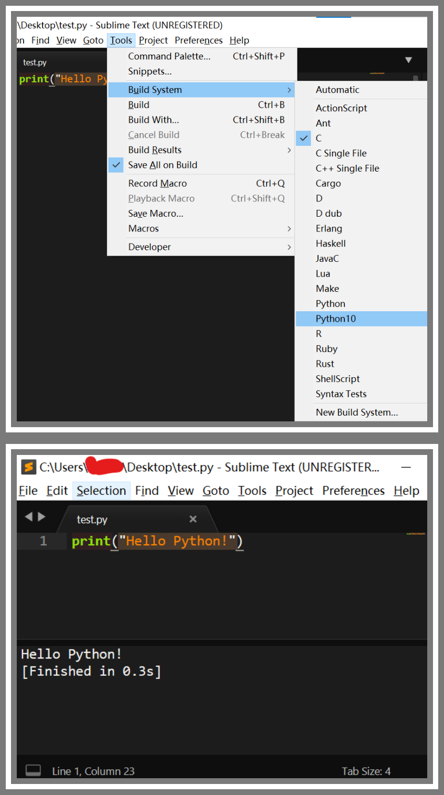Viewport: 444px width, 795px height.
Task: Select the D dub build system
Action: coord(362,214)
